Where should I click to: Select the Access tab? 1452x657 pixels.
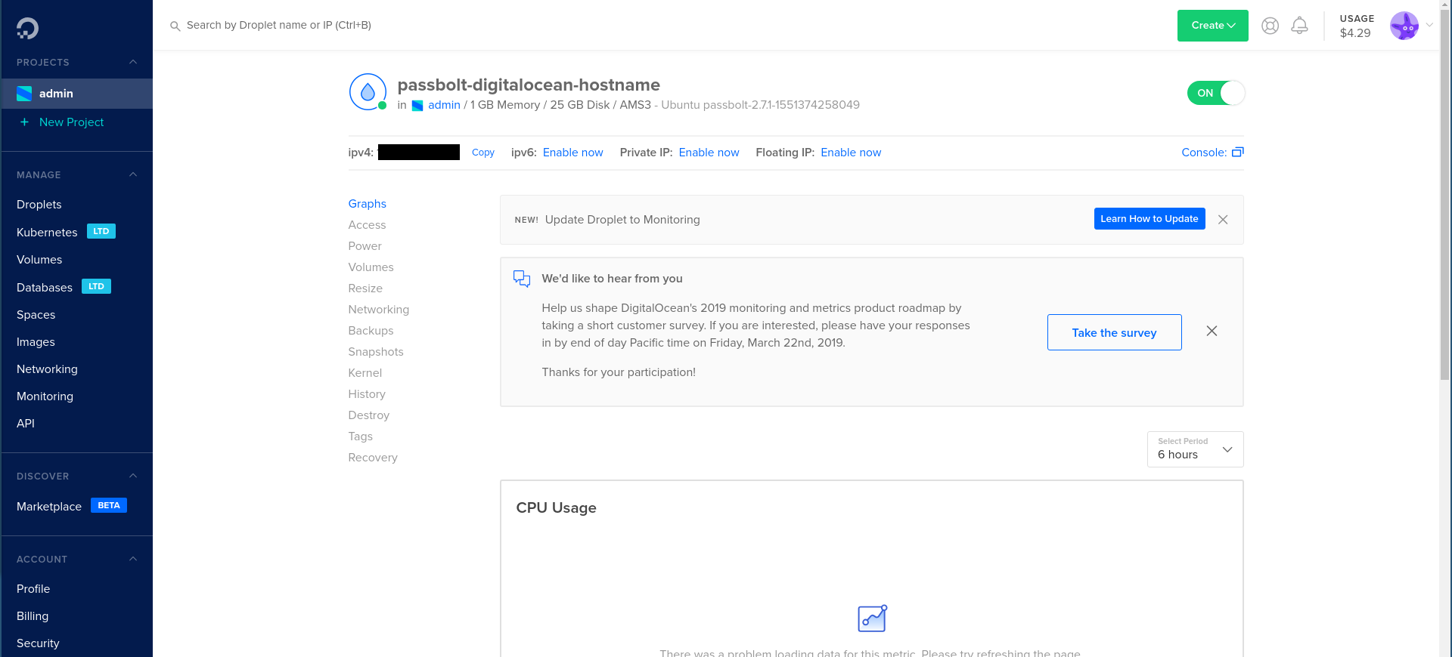(367, 225)
